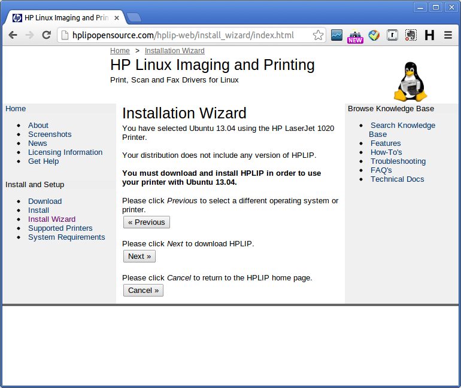The height and width of the screenshot is (388, 461).
Task: Open the FAQ's link
Action: 381,170
